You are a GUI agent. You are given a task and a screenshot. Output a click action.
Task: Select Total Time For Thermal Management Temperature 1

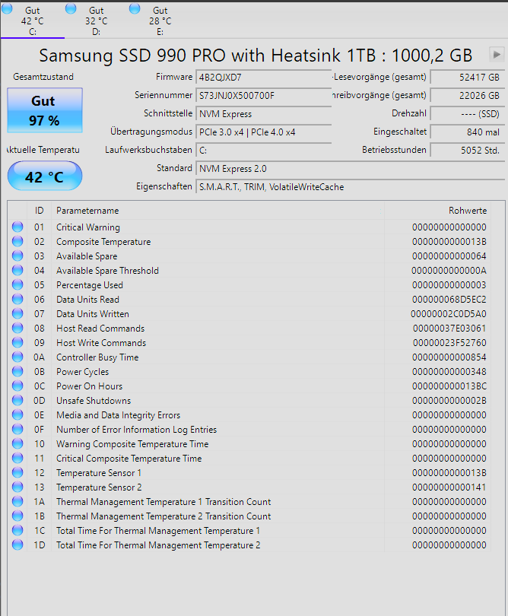pos(158,531)
